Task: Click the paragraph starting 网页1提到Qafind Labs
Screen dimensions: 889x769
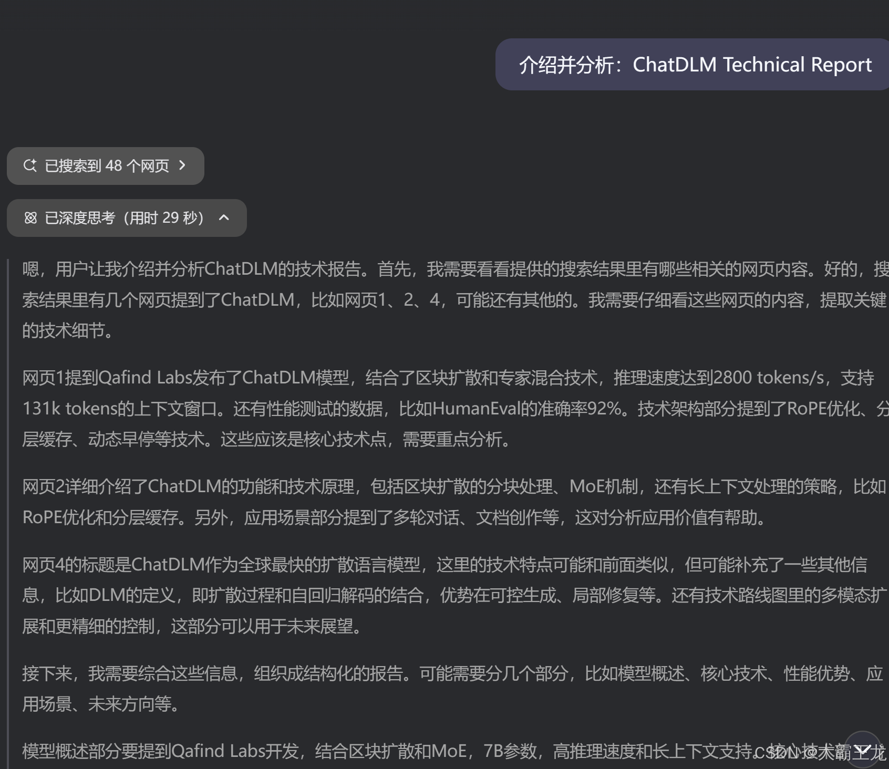Action: point(455,408)
